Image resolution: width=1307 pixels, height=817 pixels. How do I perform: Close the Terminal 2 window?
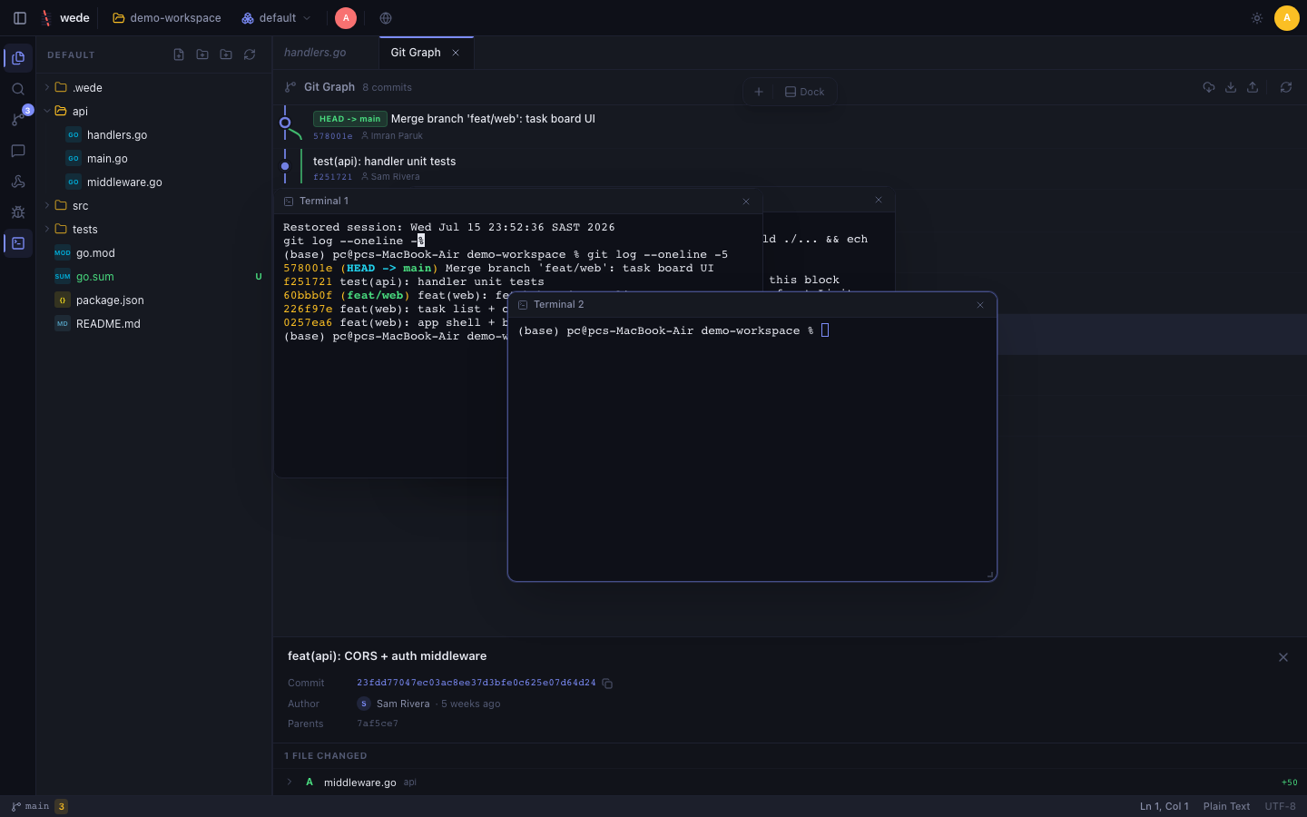point(980,305)
